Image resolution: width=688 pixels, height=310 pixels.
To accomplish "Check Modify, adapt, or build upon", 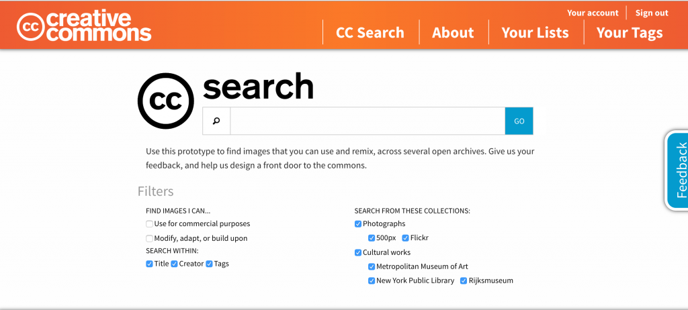I will point(149,238).
